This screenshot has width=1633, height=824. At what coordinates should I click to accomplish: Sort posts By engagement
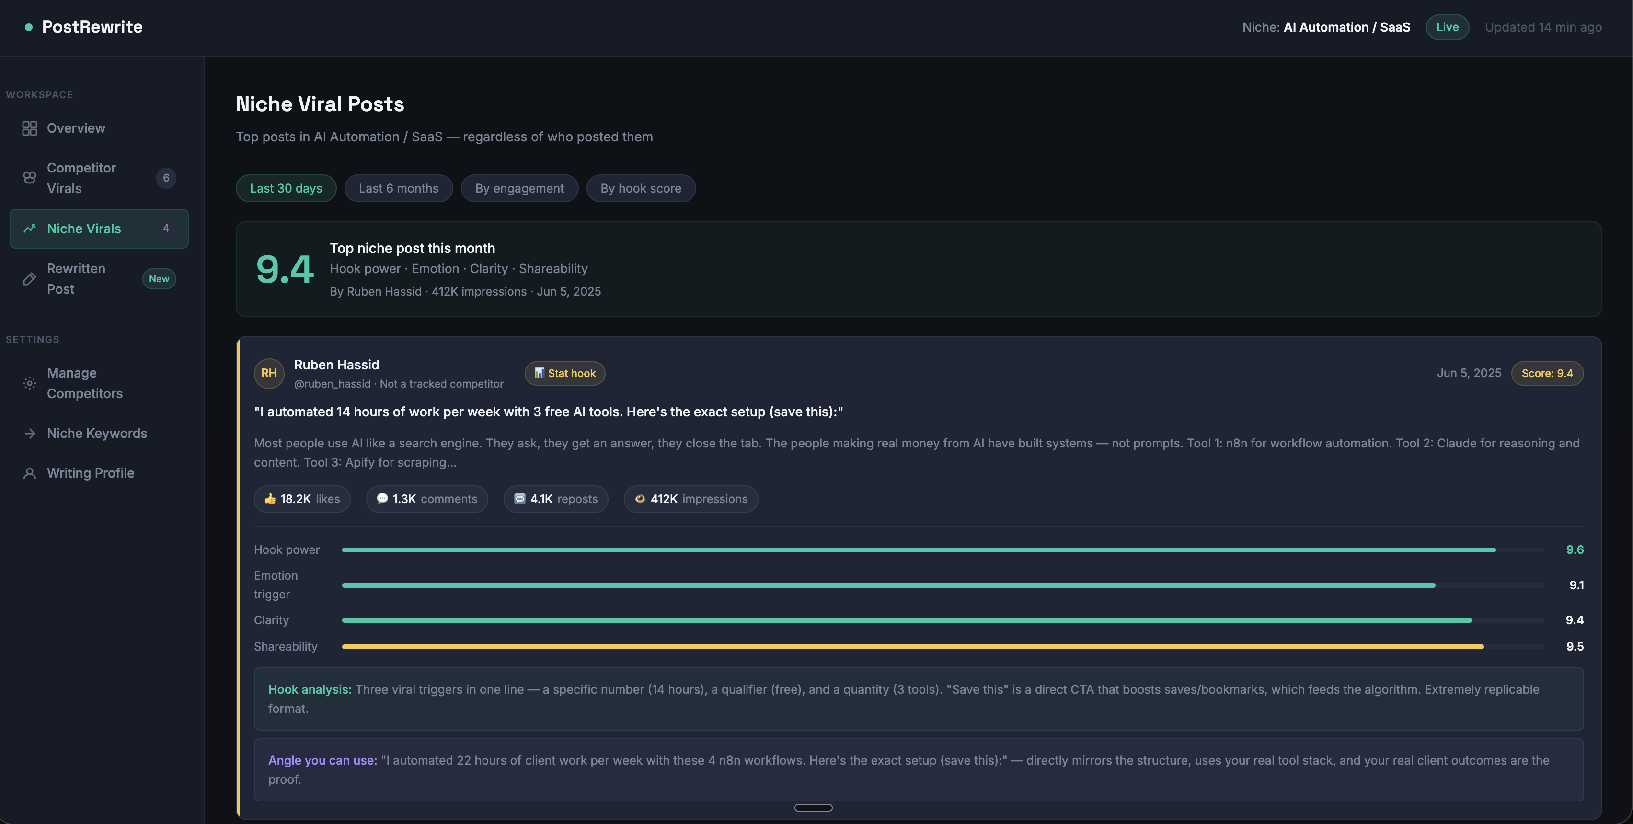tap(519, 188)
